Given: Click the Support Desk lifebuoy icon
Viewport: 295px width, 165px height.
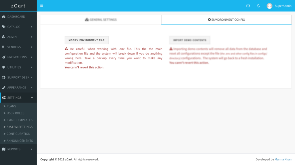Looking at the screenshot, I should point(3,77).
